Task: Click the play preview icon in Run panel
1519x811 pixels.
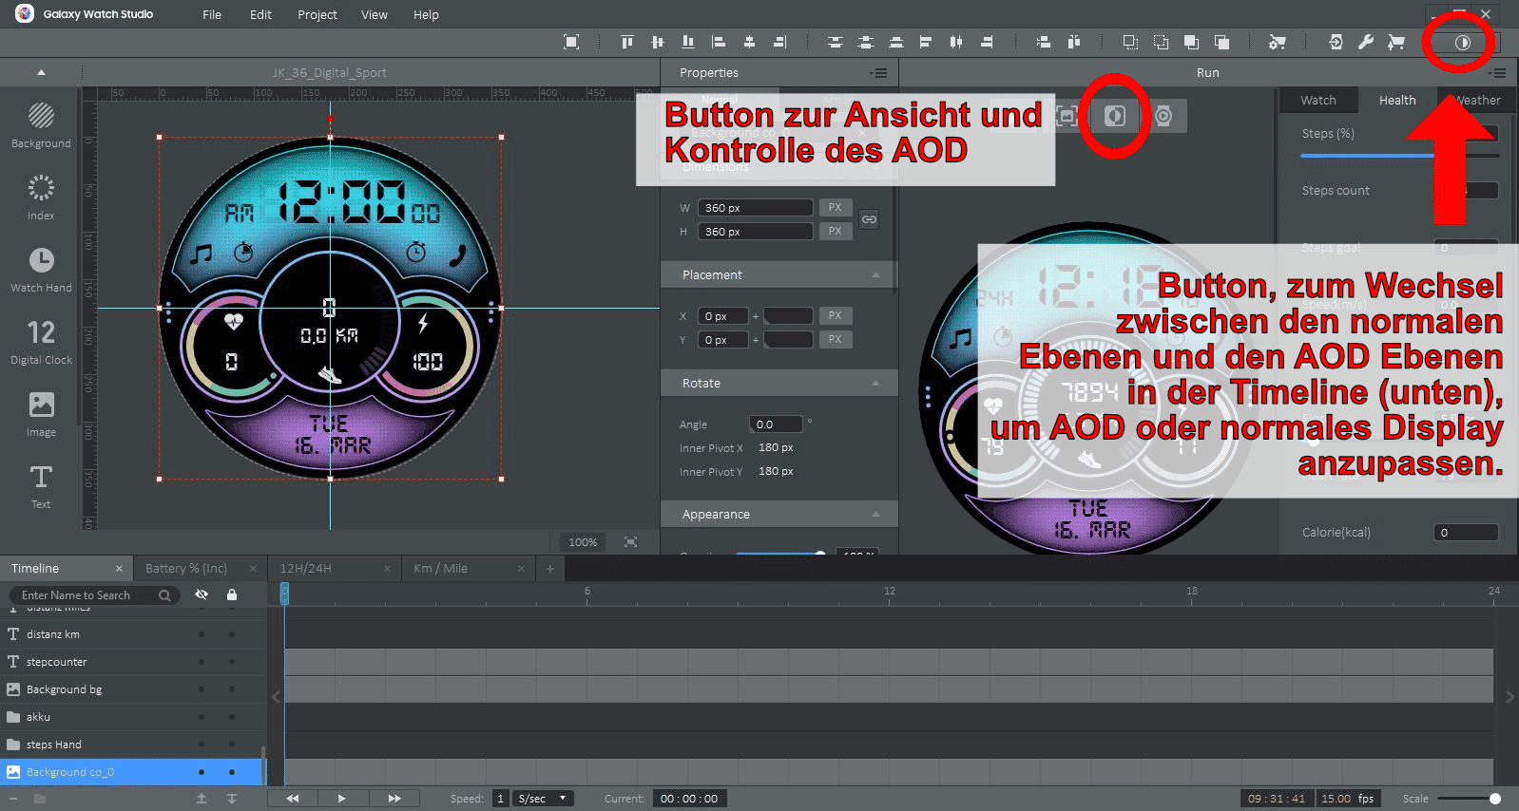Action: point(1163,116)
